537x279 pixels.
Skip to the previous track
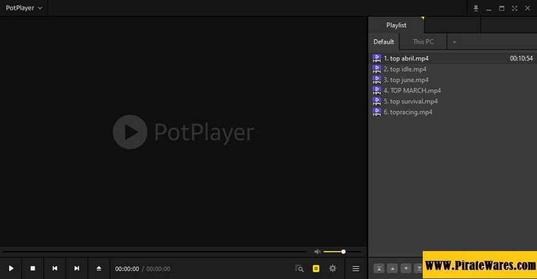point(55,268)
